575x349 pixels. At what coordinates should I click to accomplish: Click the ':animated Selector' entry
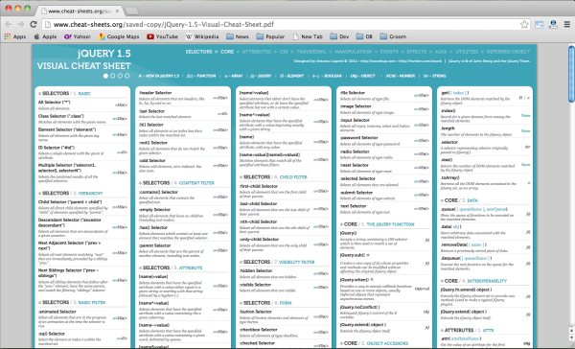click(57, 312)
